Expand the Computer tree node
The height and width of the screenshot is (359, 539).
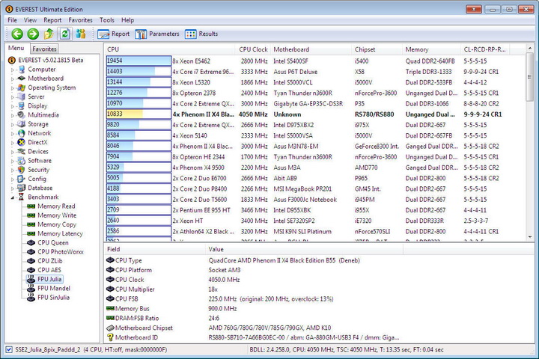pyautogui.click(x=13, y=70)
